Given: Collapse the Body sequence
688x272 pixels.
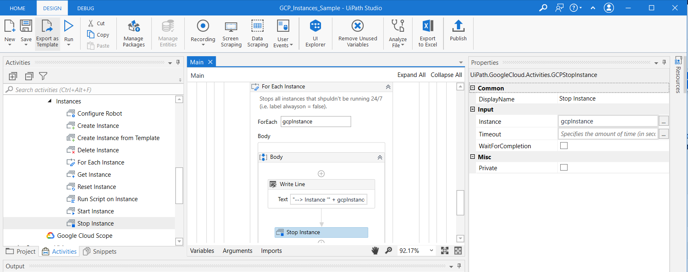Looking at the screenshot, I should click(x=380, y=157).
